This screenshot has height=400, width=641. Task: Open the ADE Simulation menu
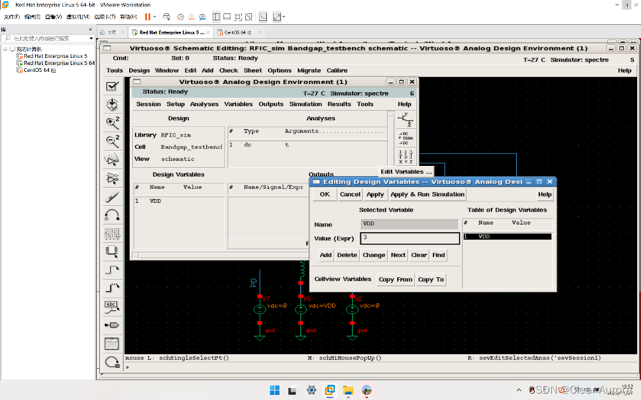click(306, 104)
